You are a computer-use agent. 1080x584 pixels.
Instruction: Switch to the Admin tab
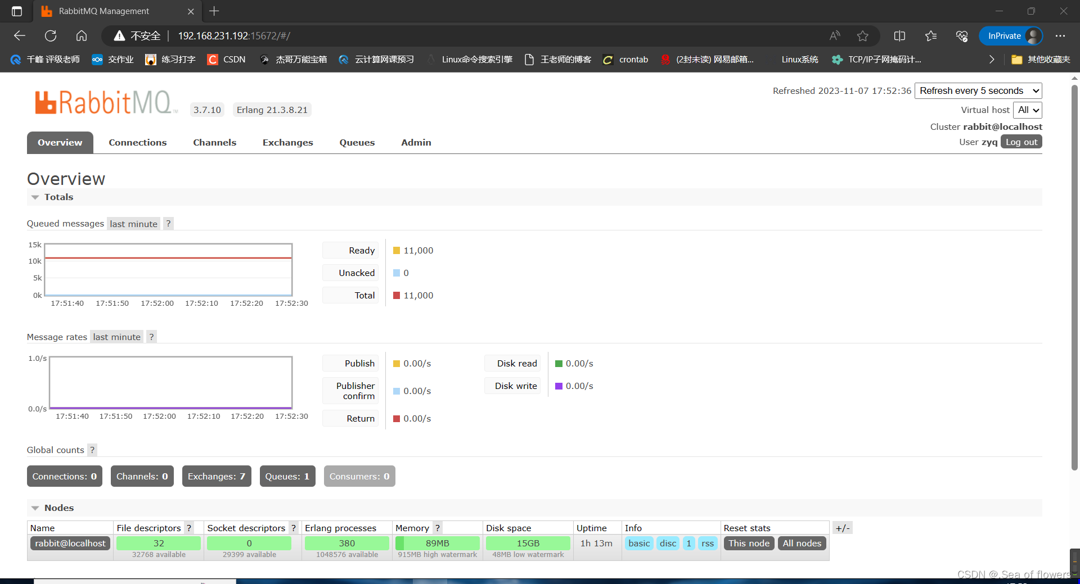[416, 143]
